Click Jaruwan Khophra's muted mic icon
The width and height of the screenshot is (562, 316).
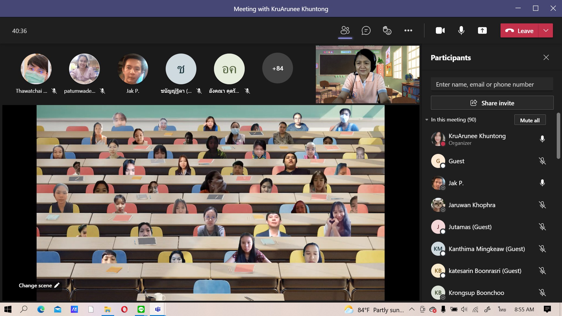pyautogui.click(x=542, y=205)
